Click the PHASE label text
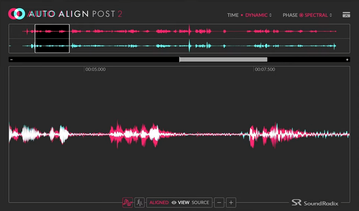359x211 pixels. click(x=290, y=15)
